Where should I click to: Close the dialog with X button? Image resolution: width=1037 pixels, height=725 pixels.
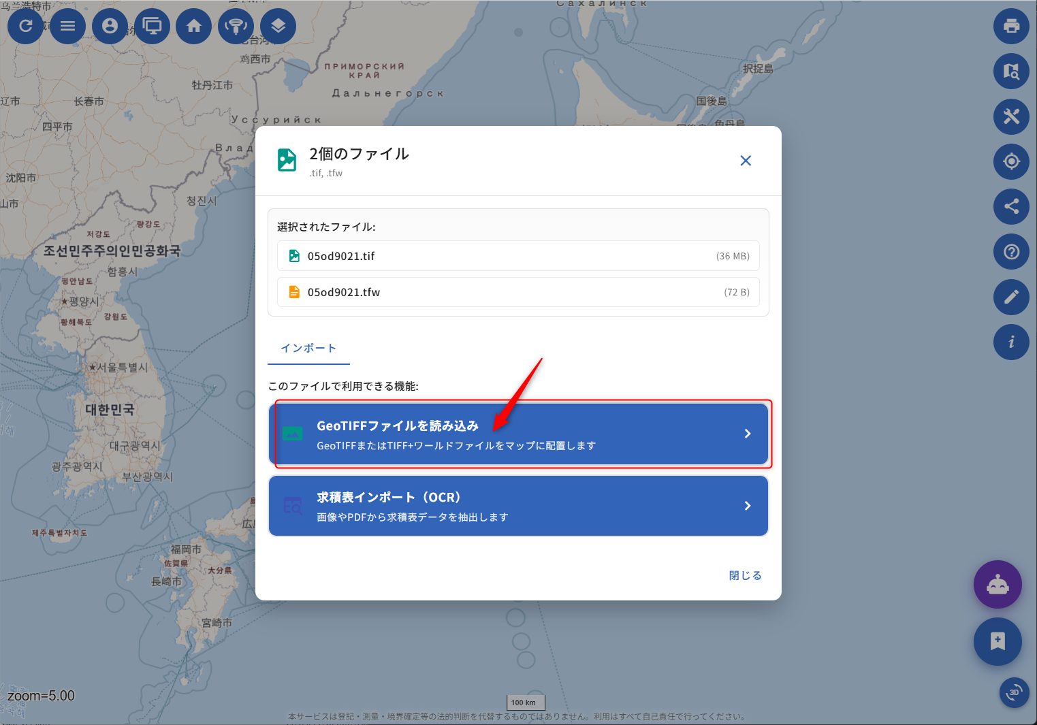(746, 161)
